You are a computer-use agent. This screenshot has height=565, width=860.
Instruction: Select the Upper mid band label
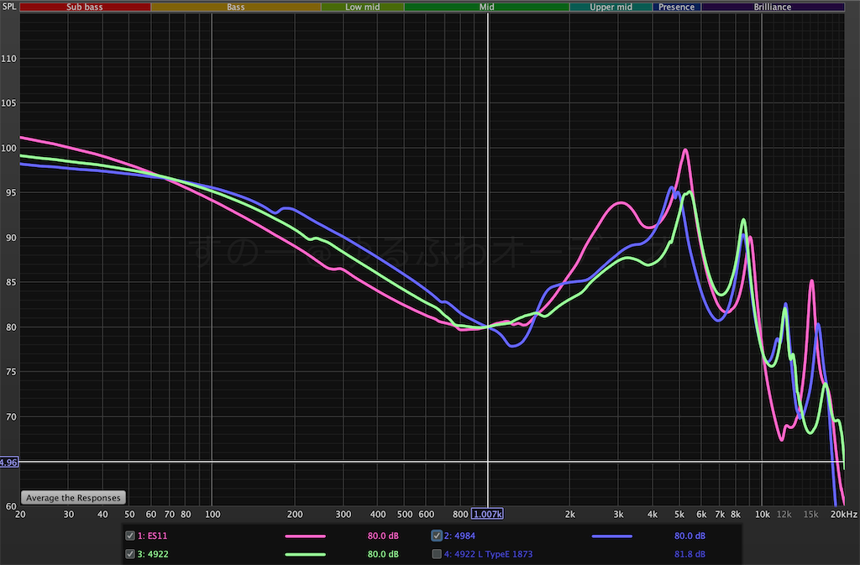point(611,7)
